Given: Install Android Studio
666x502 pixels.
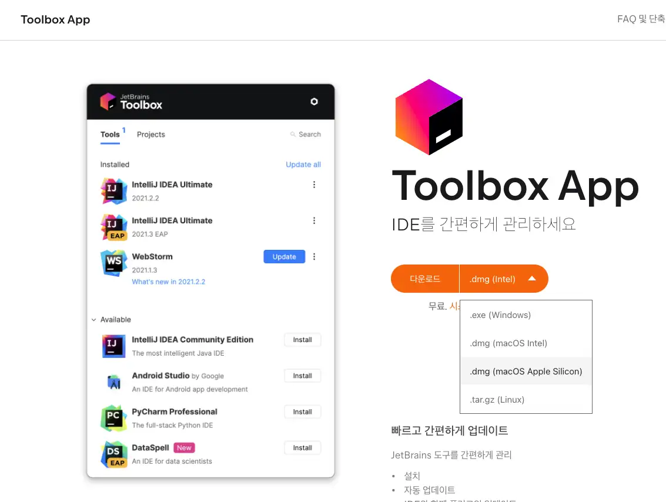Looking at the screenshot, I should pyautogui.click(x=302, y=376).
